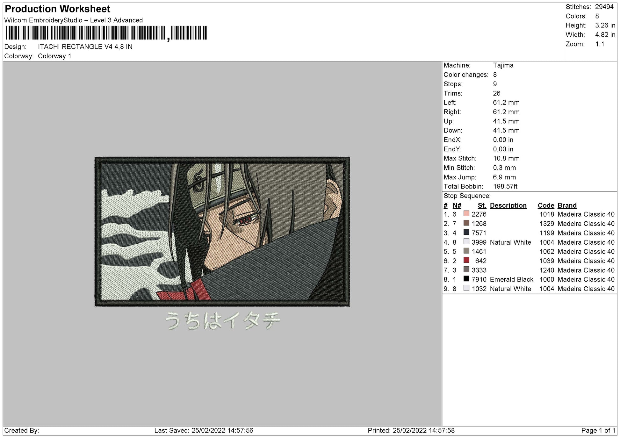Click the Height value "3.26 in"
The width and height of the screenshot is (620, 438).
605,25
